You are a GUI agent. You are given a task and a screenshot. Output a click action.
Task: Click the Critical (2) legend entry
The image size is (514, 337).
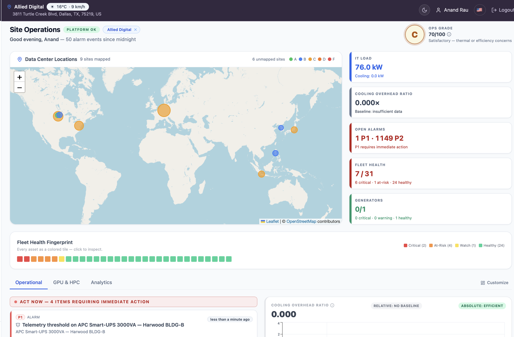[x=415, y=245]
